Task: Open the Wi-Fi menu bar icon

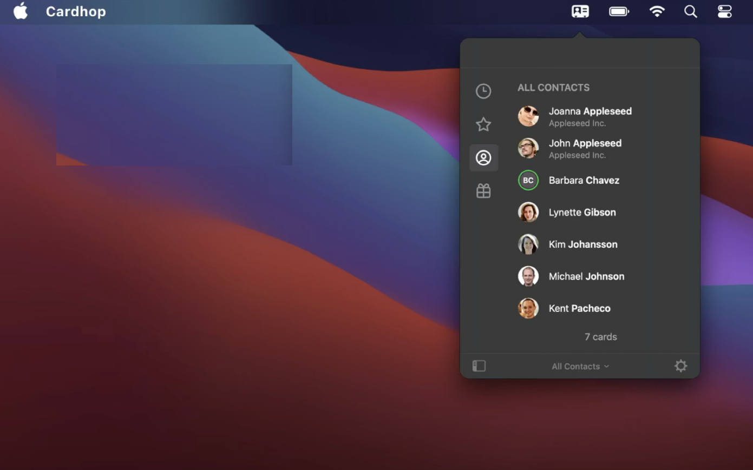Action: (657, 11)
